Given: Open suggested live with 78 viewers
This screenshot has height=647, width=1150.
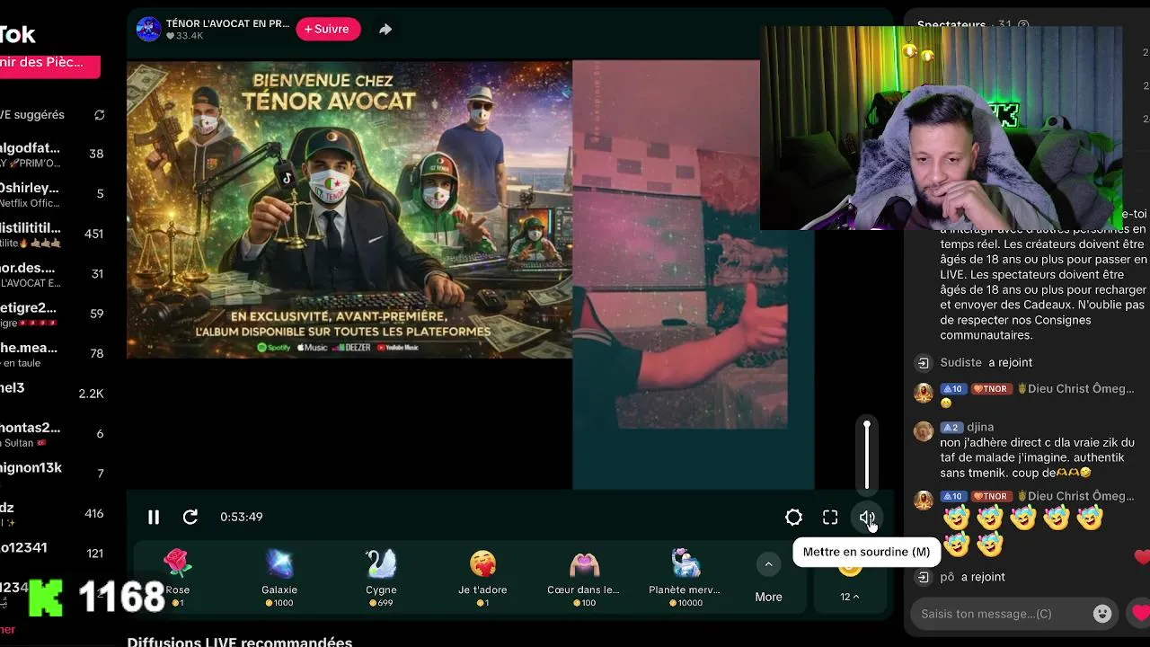Looking at the screenshot, I should pos(52,354).
